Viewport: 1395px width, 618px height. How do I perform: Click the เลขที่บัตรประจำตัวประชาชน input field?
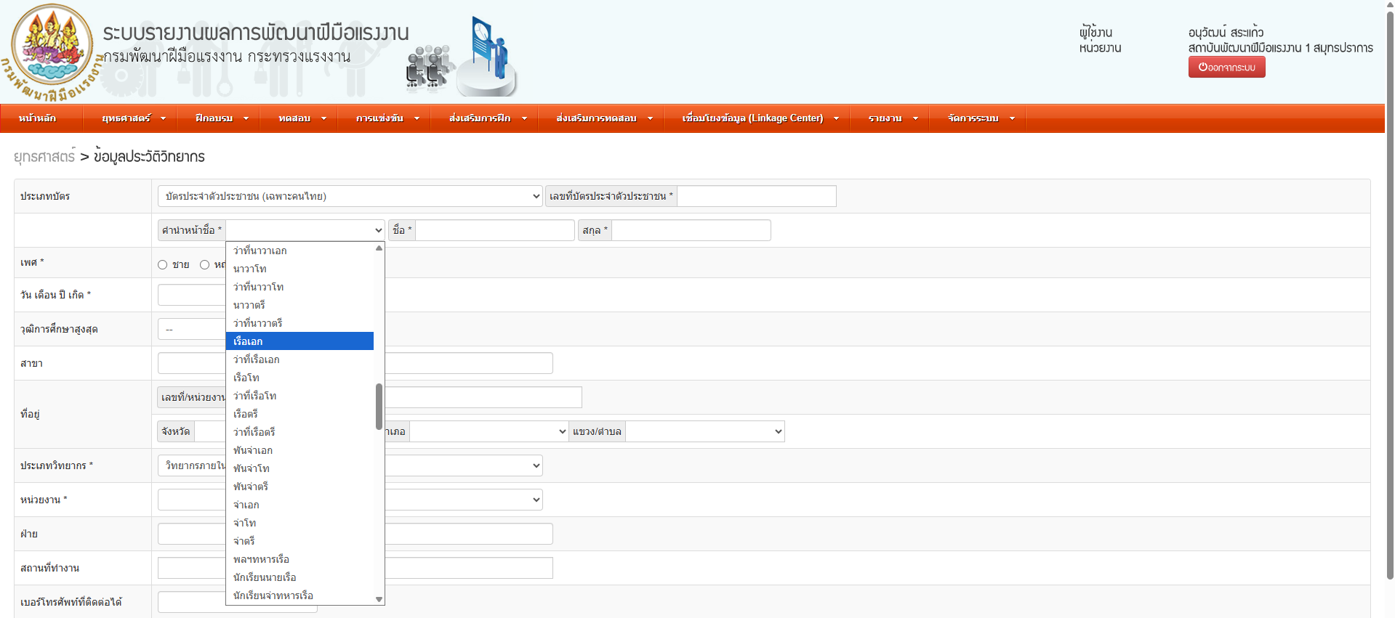pos(756,196)
